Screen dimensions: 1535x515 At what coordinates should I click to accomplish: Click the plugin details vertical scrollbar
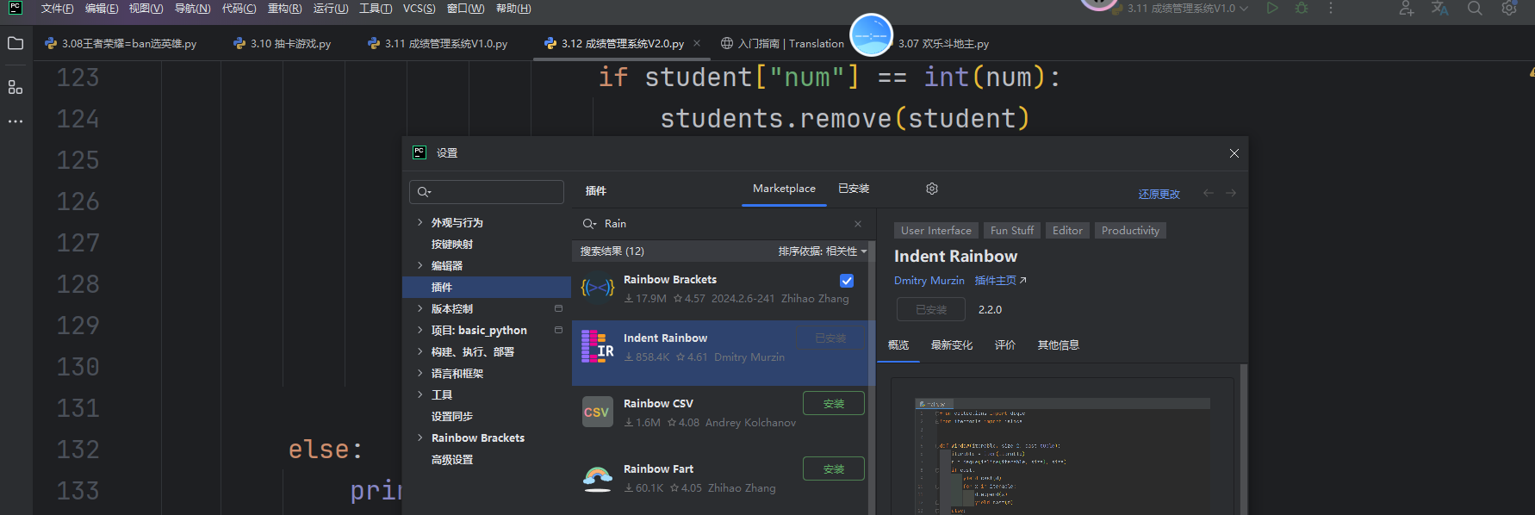coord(1243,439)
